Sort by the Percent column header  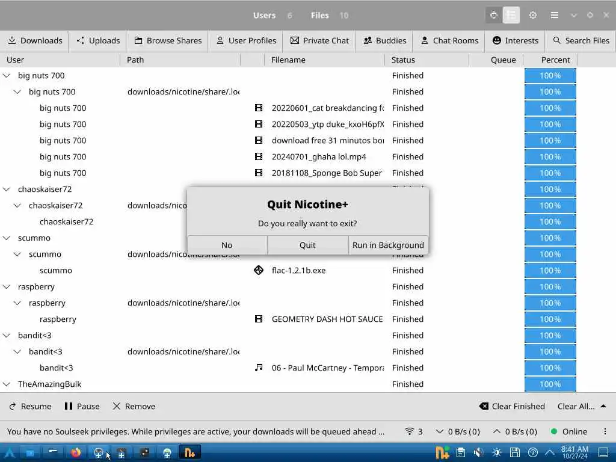click(x=550, y=60)
